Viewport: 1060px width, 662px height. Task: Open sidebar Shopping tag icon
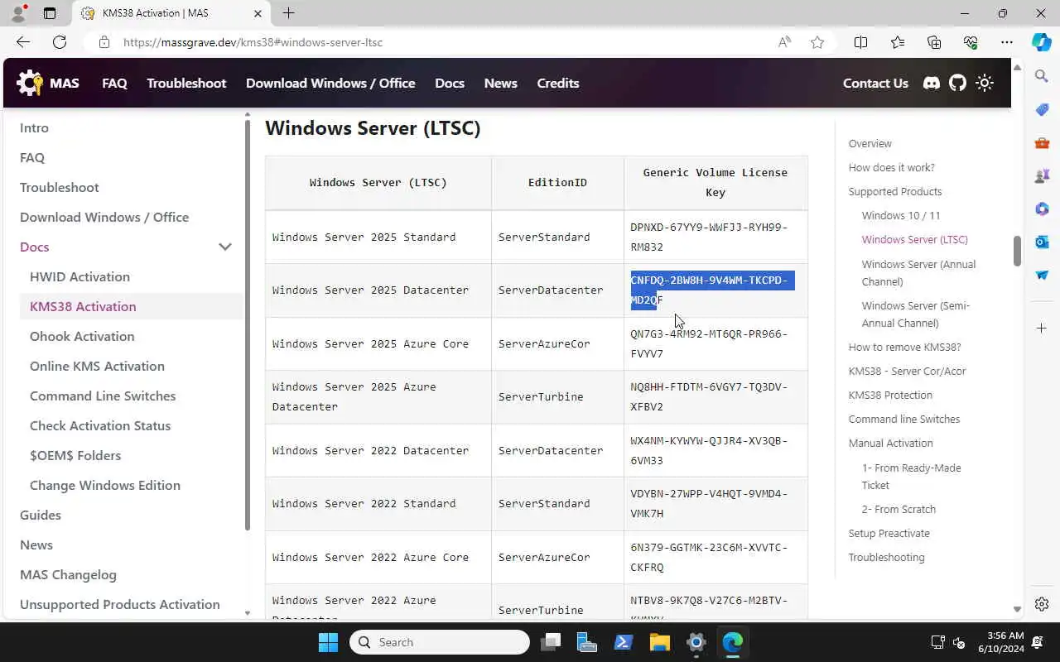[1042, 109]
